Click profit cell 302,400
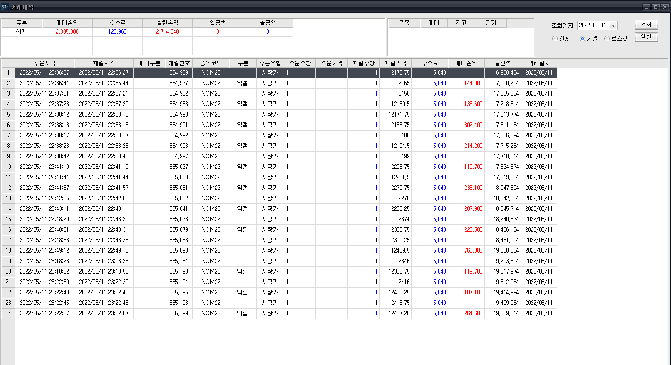 pyautogui.click(x=466, y=125)
